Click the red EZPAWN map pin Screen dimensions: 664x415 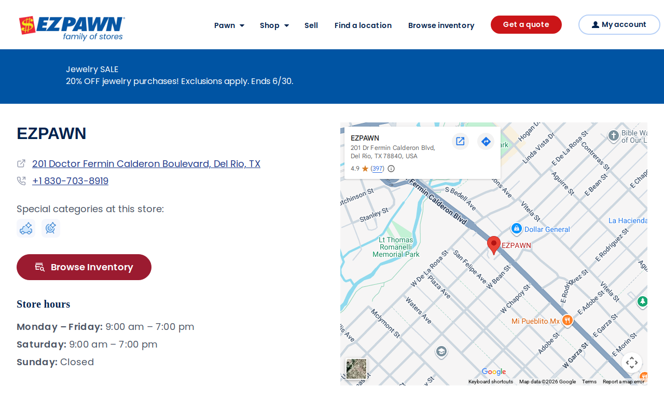pos(494,245)
